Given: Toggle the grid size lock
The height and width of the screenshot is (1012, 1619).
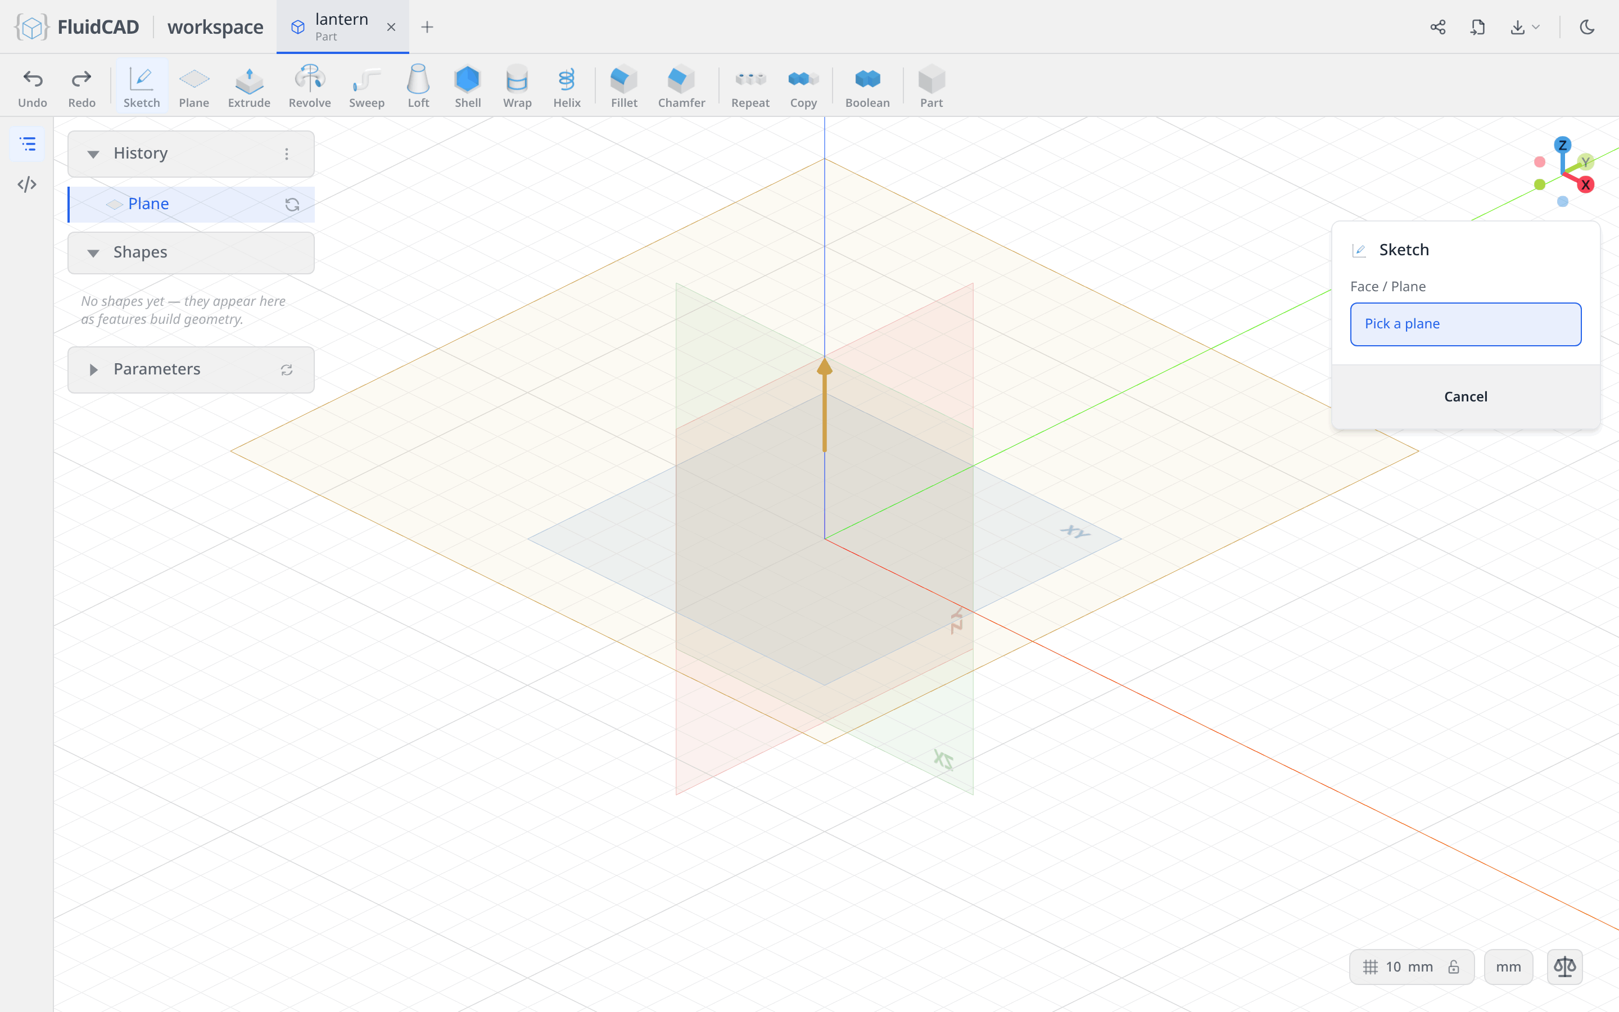Looking at the screenshot, I should pos(1453,966).
